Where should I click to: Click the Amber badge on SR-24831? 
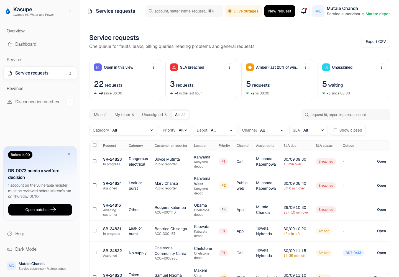point(323,231)
